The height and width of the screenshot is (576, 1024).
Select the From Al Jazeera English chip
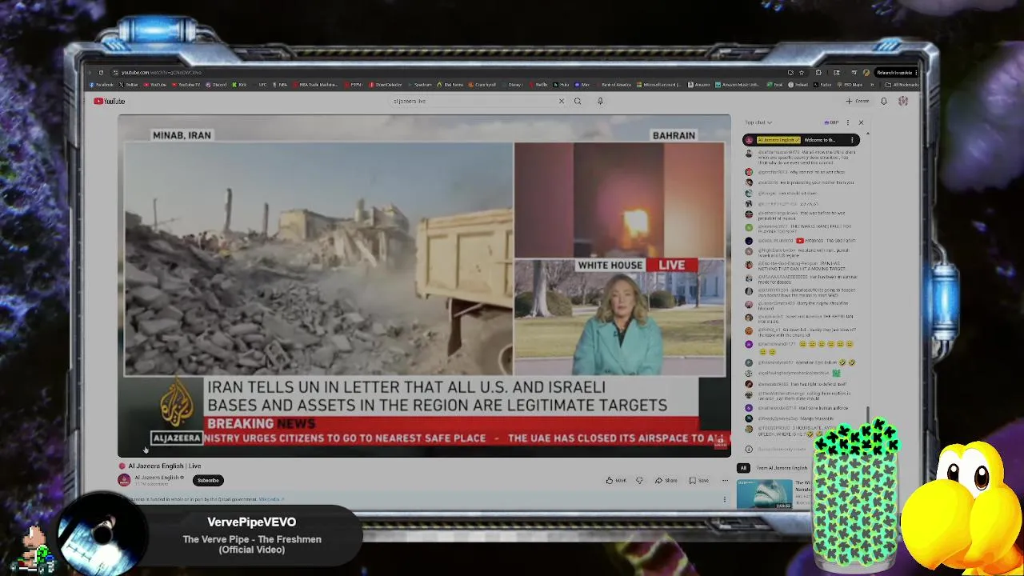pyautogui.click(x=781, y=468)
